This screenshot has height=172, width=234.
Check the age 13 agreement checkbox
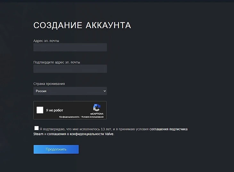(x=37, y=128)
